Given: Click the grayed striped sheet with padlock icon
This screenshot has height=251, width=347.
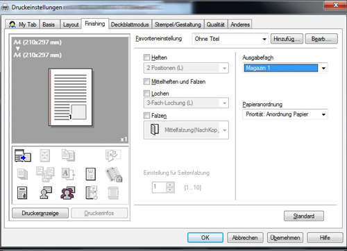Looking at the screenshot, I should point(114,174).
